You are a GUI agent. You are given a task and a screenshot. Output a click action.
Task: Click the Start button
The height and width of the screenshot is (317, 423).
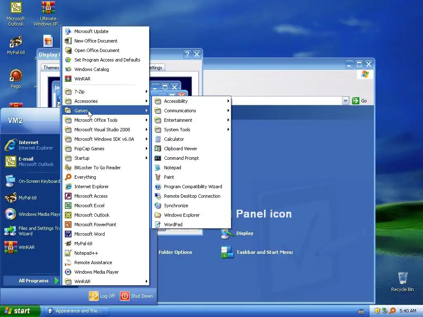coord(20,311)
